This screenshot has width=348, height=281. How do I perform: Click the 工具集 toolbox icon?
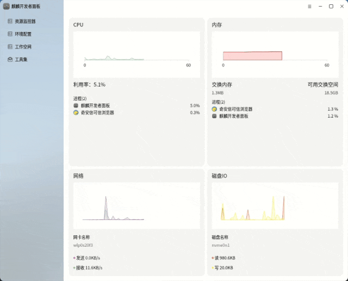[x=10, y=59]
